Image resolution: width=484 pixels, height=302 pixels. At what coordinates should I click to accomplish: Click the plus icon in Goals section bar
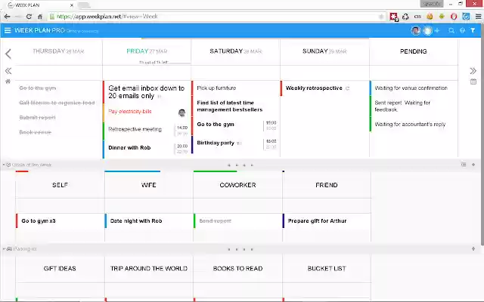point(473,165)
